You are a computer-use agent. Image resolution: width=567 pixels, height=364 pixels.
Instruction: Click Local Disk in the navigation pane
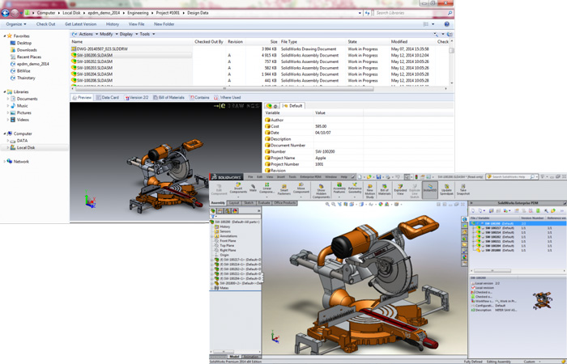click(x=26, y=148)
